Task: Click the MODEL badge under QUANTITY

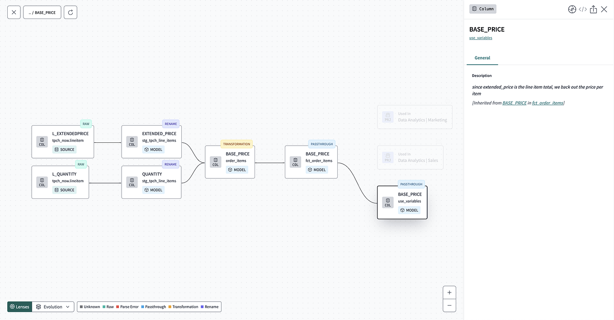Action: coord(153,190)
